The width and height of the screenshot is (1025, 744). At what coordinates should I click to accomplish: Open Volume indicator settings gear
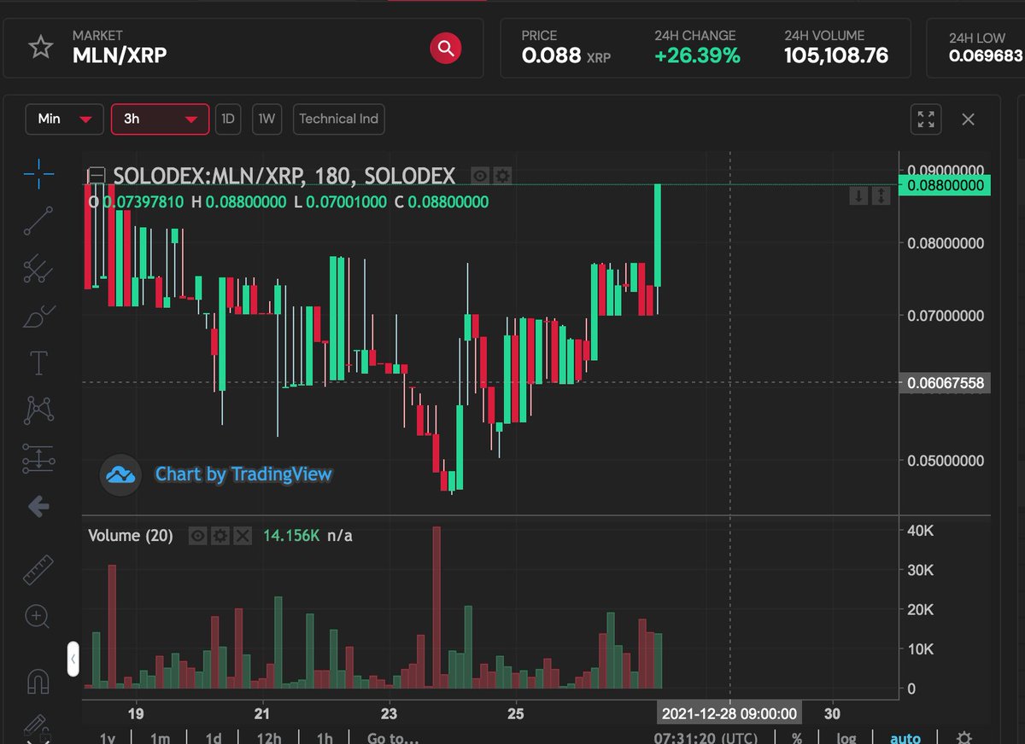pyautogui.click(x=220, y=536)
